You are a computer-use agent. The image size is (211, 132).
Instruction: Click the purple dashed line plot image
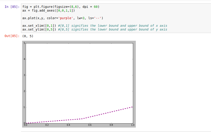(79, 84)
